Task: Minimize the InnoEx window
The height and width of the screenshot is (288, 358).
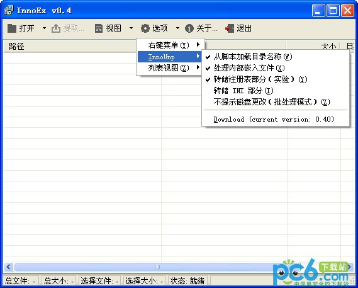Action: coord(318,11)
